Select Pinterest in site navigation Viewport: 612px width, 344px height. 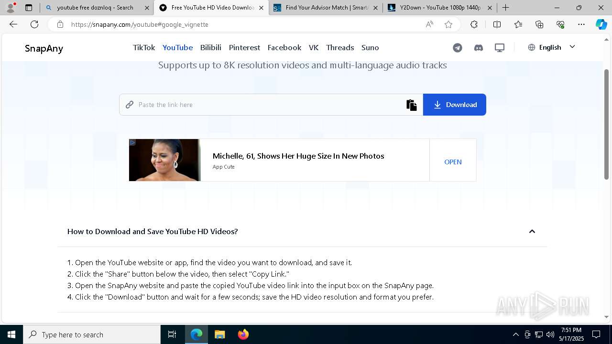(x=244, y=47)
